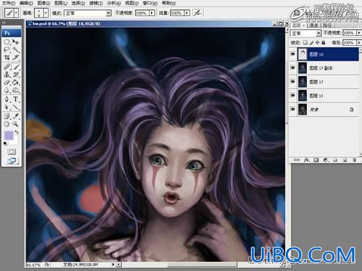Viewport: 362px width, 271px height.
Task: Open brush 不透明度 slider arrow in options bar
Action: pyautogui.click(x=152, y=13)
